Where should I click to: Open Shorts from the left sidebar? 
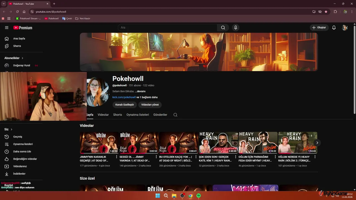point(17,46)
